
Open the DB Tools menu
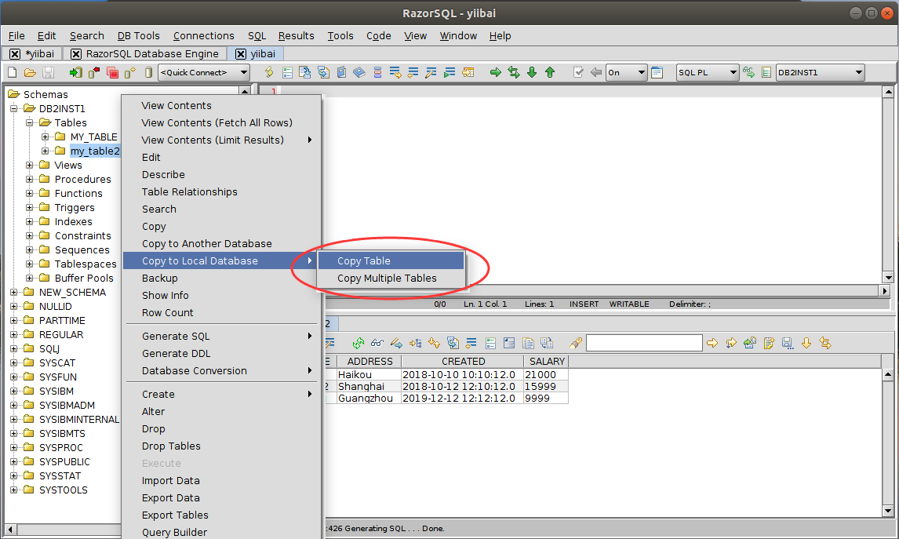(x=138, y=35)
